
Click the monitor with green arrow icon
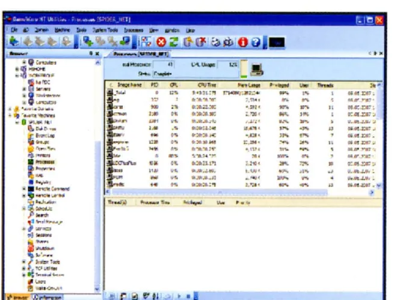point(126,41)
